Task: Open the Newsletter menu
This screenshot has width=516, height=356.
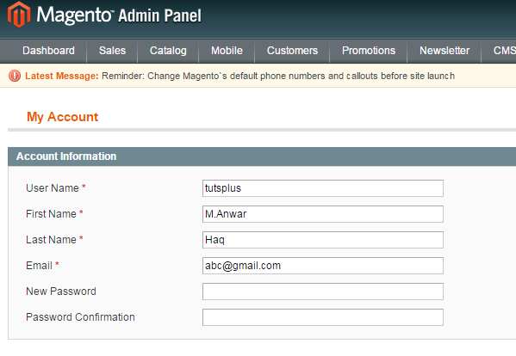Action: [445, 51]
